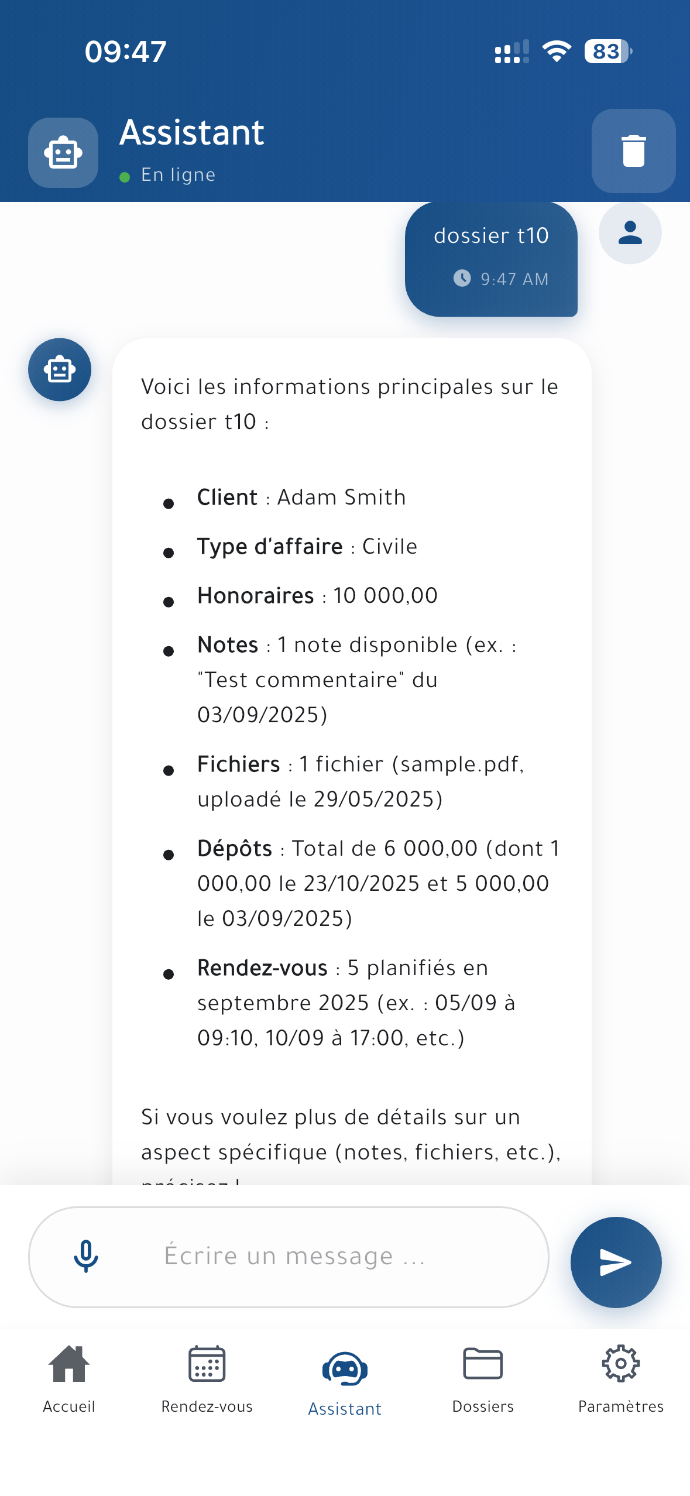Open the Paramètres tab
The width and height of the screenshot is (690, 1496).
620,1378
